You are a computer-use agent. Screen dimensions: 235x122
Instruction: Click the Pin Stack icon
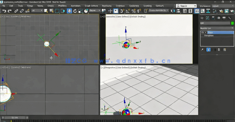[x=202, y=50]
